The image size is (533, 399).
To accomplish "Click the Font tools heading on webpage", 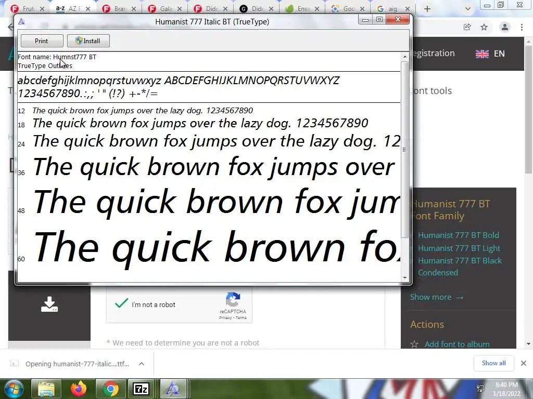I will 432,90.
